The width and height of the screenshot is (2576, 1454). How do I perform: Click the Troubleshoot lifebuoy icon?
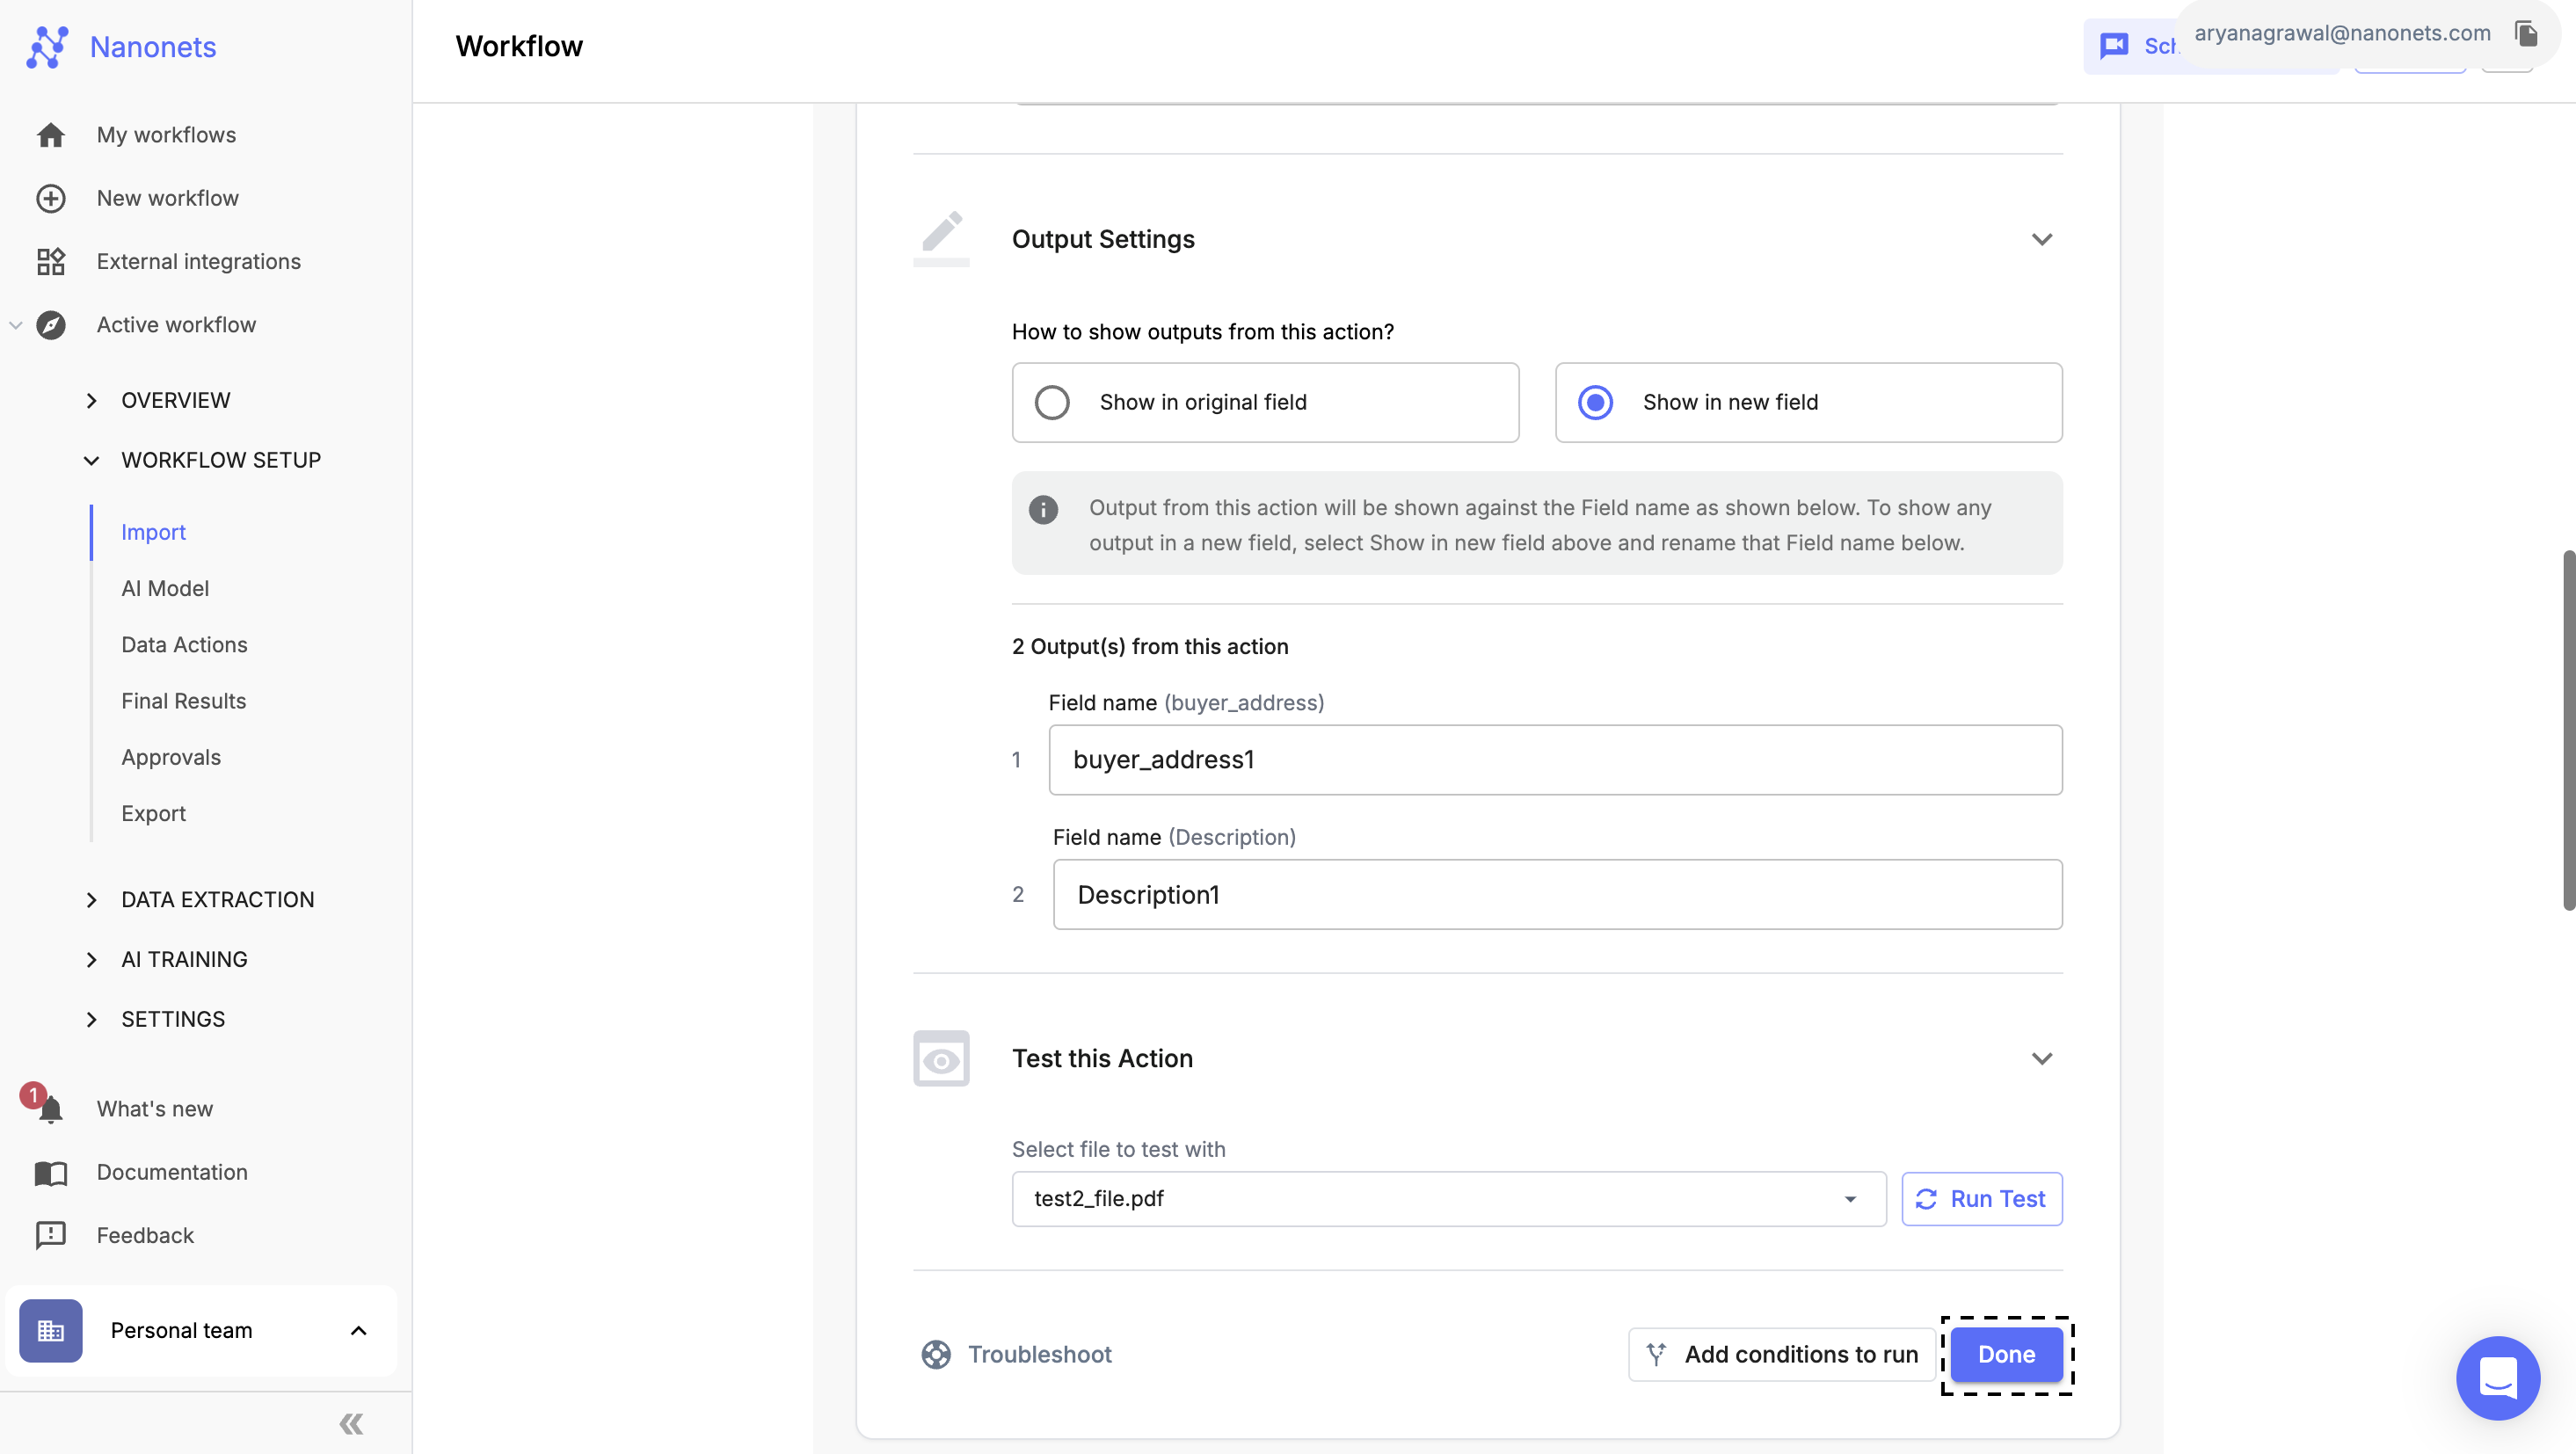tap(936, 1355)
